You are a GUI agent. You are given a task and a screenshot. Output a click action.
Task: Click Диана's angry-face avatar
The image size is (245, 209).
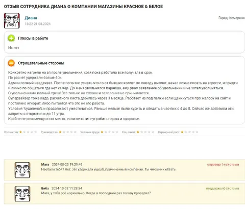[x=12, y=21]
